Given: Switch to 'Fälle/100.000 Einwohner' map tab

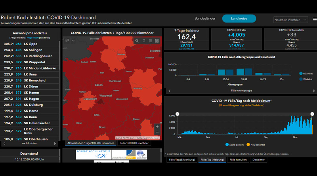Looking at the screenshot, I should point(134,143).
